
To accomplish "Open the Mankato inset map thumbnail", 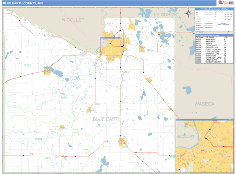I will [205, 145].
